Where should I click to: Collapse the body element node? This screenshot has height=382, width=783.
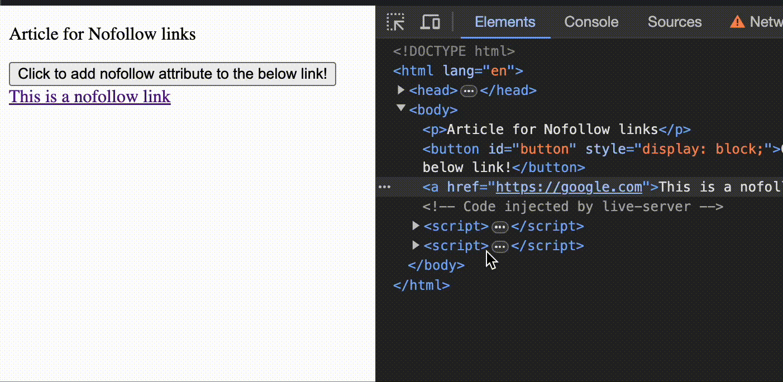pyautogui.click(x=400, y=109)
